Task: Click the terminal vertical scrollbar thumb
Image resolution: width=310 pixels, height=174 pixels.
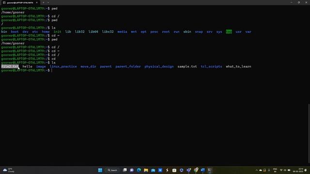Action: click(309, 133)
